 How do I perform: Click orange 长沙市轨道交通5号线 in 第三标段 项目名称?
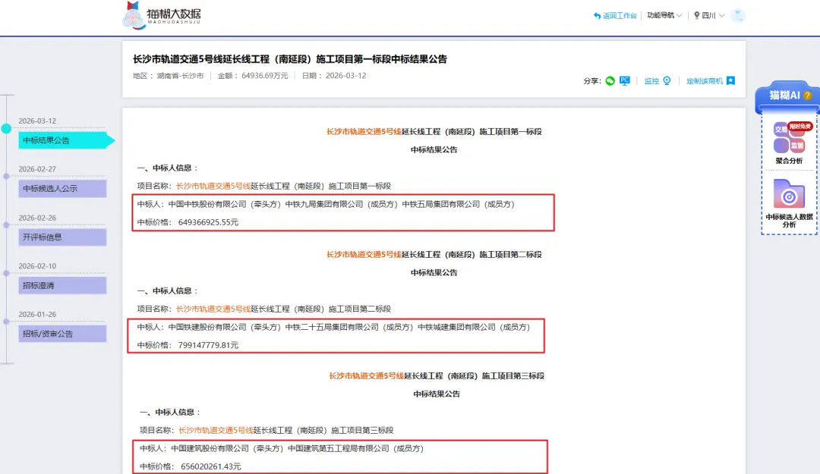(216, 430)
